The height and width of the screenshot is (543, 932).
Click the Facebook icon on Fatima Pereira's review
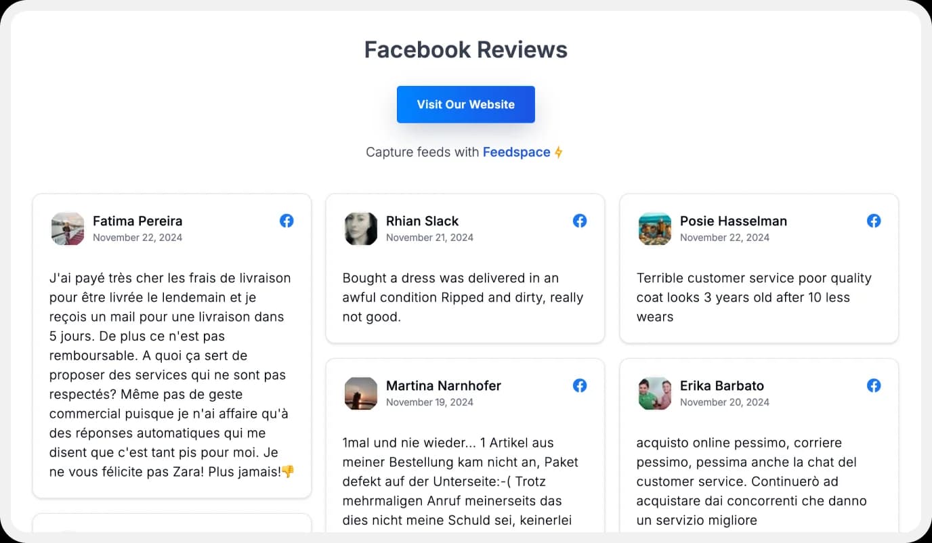pos(287,221)
